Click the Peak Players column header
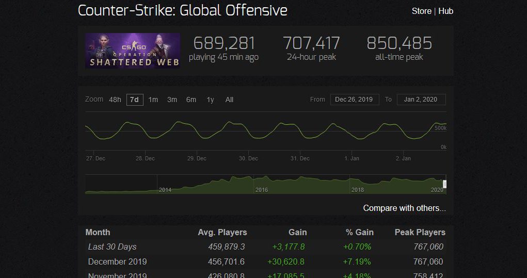The height and width of the screenshot is (278, 527). (x=420, y=232)
